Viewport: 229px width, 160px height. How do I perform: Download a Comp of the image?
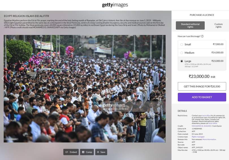(87, 152)
